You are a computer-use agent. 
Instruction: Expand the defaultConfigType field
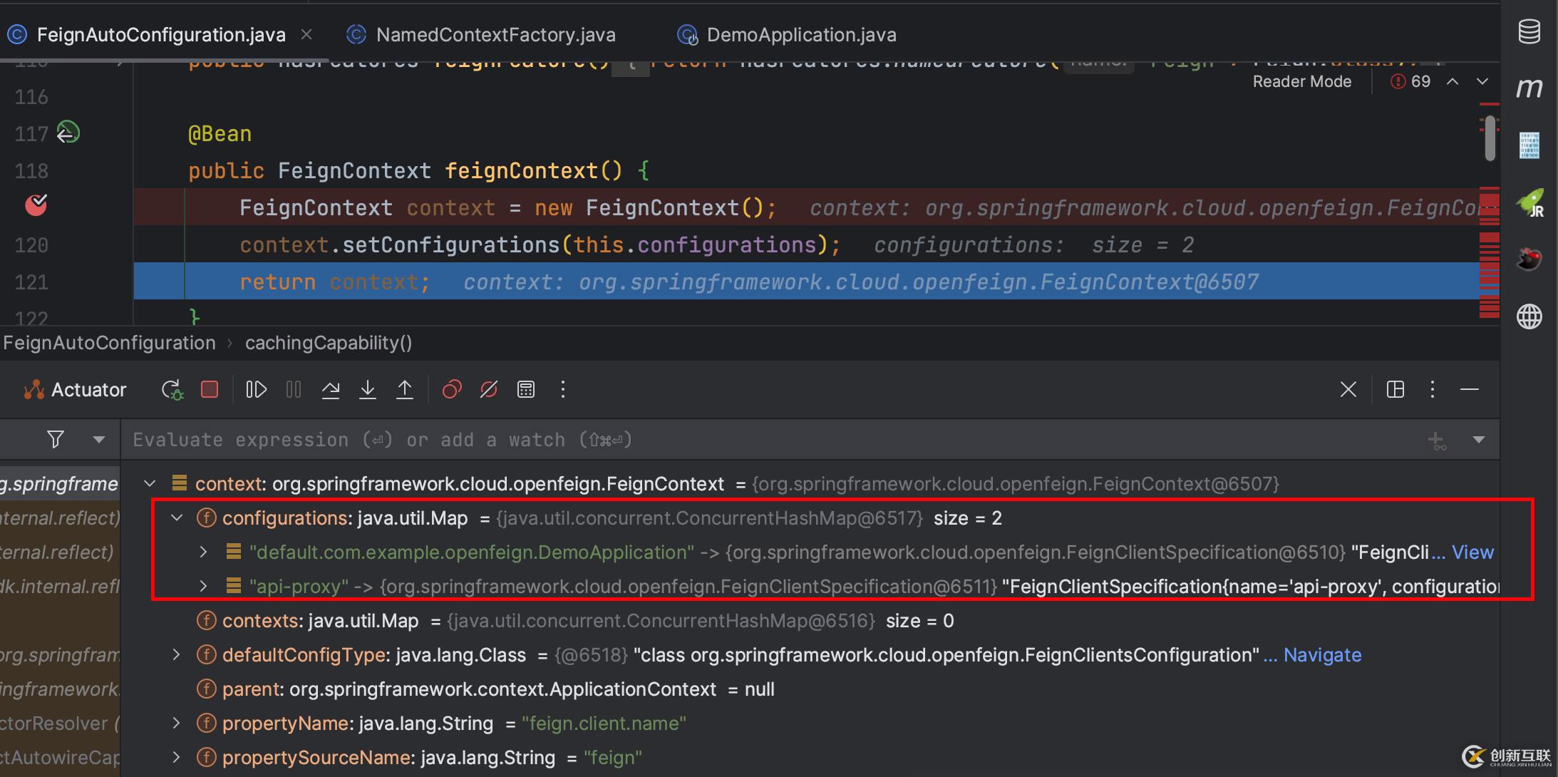(x=177, y=655)
